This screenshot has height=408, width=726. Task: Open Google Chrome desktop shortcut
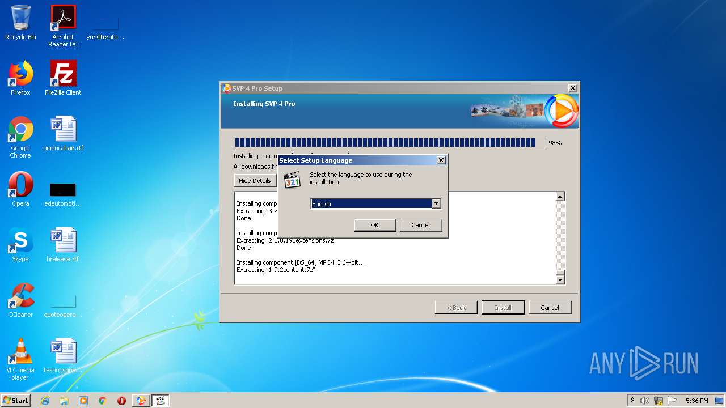[20, 137]
